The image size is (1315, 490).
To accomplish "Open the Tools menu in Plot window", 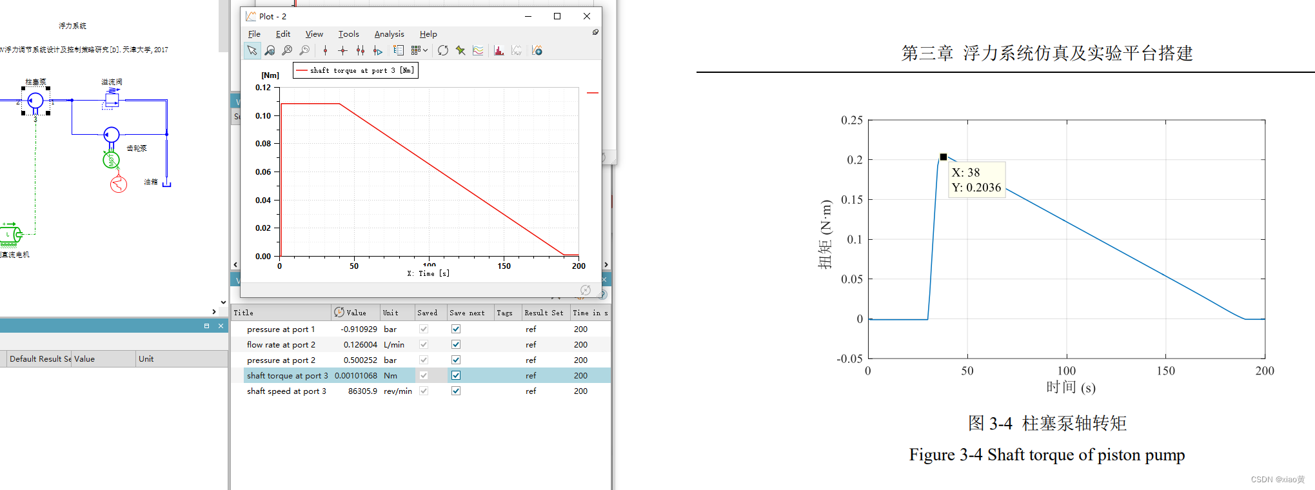I will click(348, 34).
